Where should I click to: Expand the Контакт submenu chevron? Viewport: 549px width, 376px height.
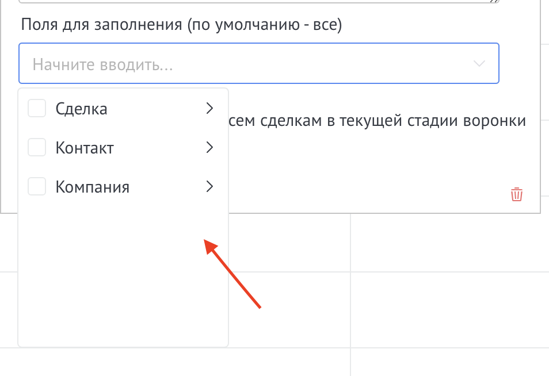coord(209,148)
